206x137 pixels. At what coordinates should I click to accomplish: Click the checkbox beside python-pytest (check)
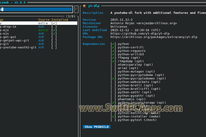[x=113, y=120]
